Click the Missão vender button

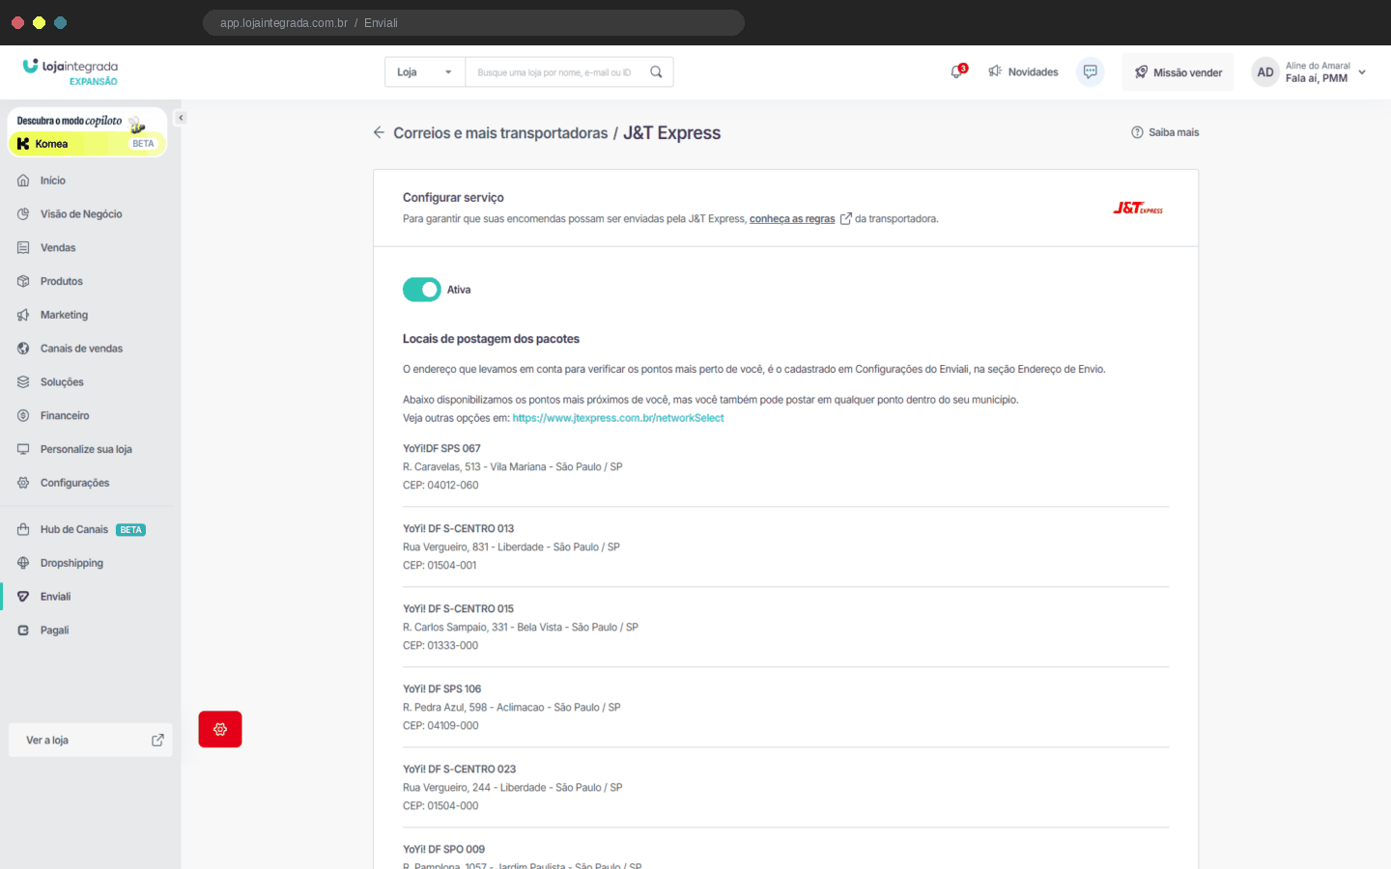point(1178,72)
